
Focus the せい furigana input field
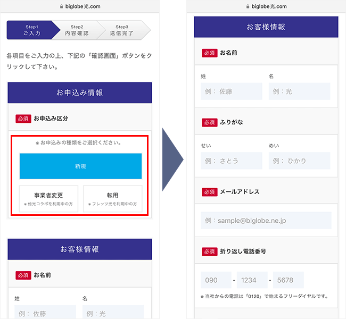232,161
